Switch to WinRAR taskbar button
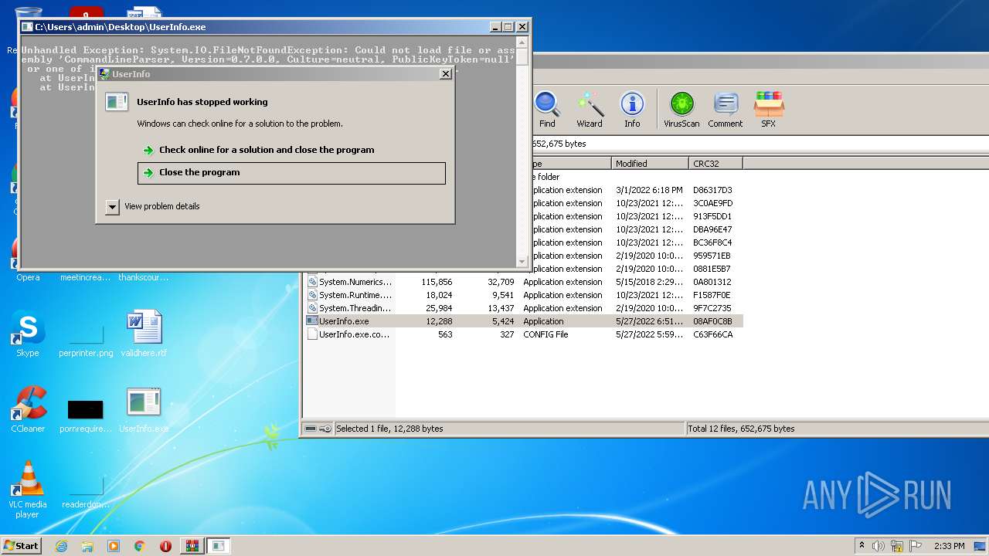 click(192, 546)
